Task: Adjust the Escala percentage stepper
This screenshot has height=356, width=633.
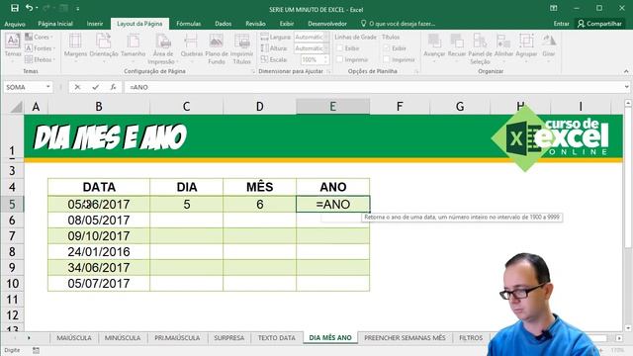Action: pyautogui.click(x=325, y=59)
